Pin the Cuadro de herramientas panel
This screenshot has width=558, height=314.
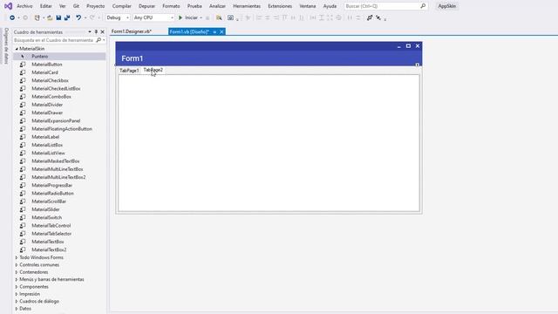click(96, 32)
